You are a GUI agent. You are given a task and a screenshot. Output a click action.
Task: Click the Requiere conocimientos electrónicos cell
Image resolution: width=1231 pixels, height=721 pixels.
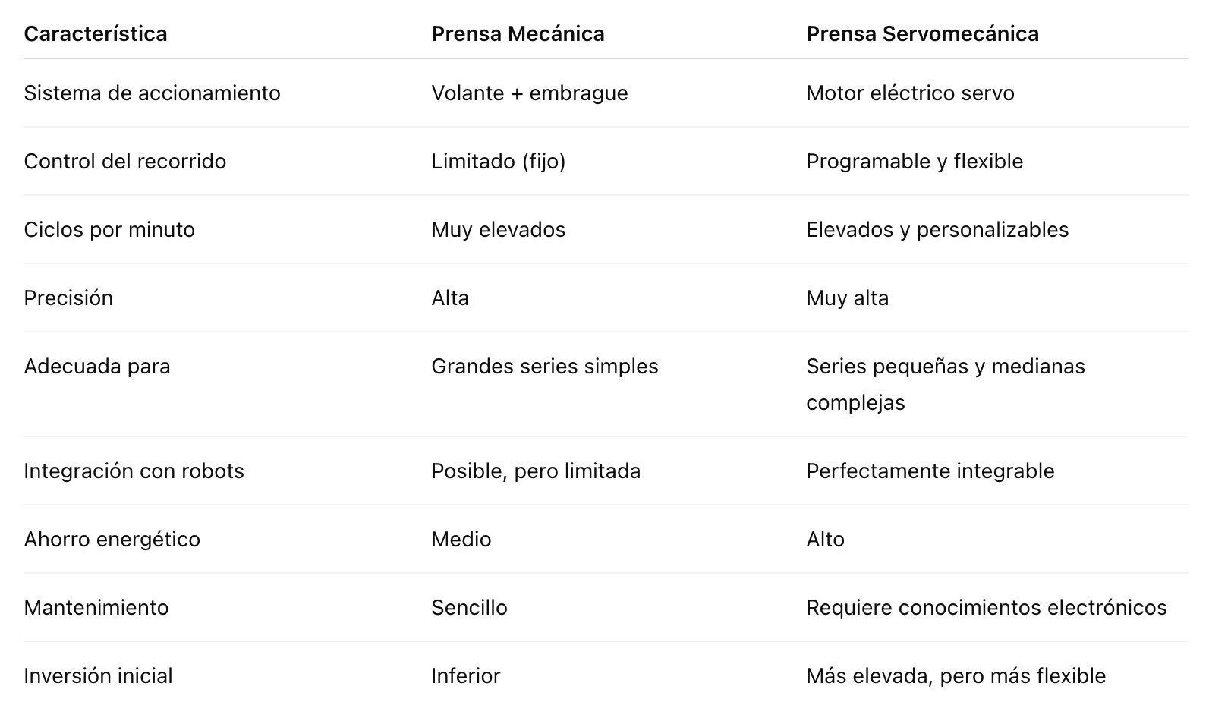click(987, 608)
